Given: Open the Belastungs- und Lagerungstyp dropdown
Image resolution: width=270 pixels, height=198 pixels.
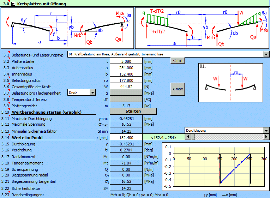Looking at the screenshot, I should coord(266,54).
